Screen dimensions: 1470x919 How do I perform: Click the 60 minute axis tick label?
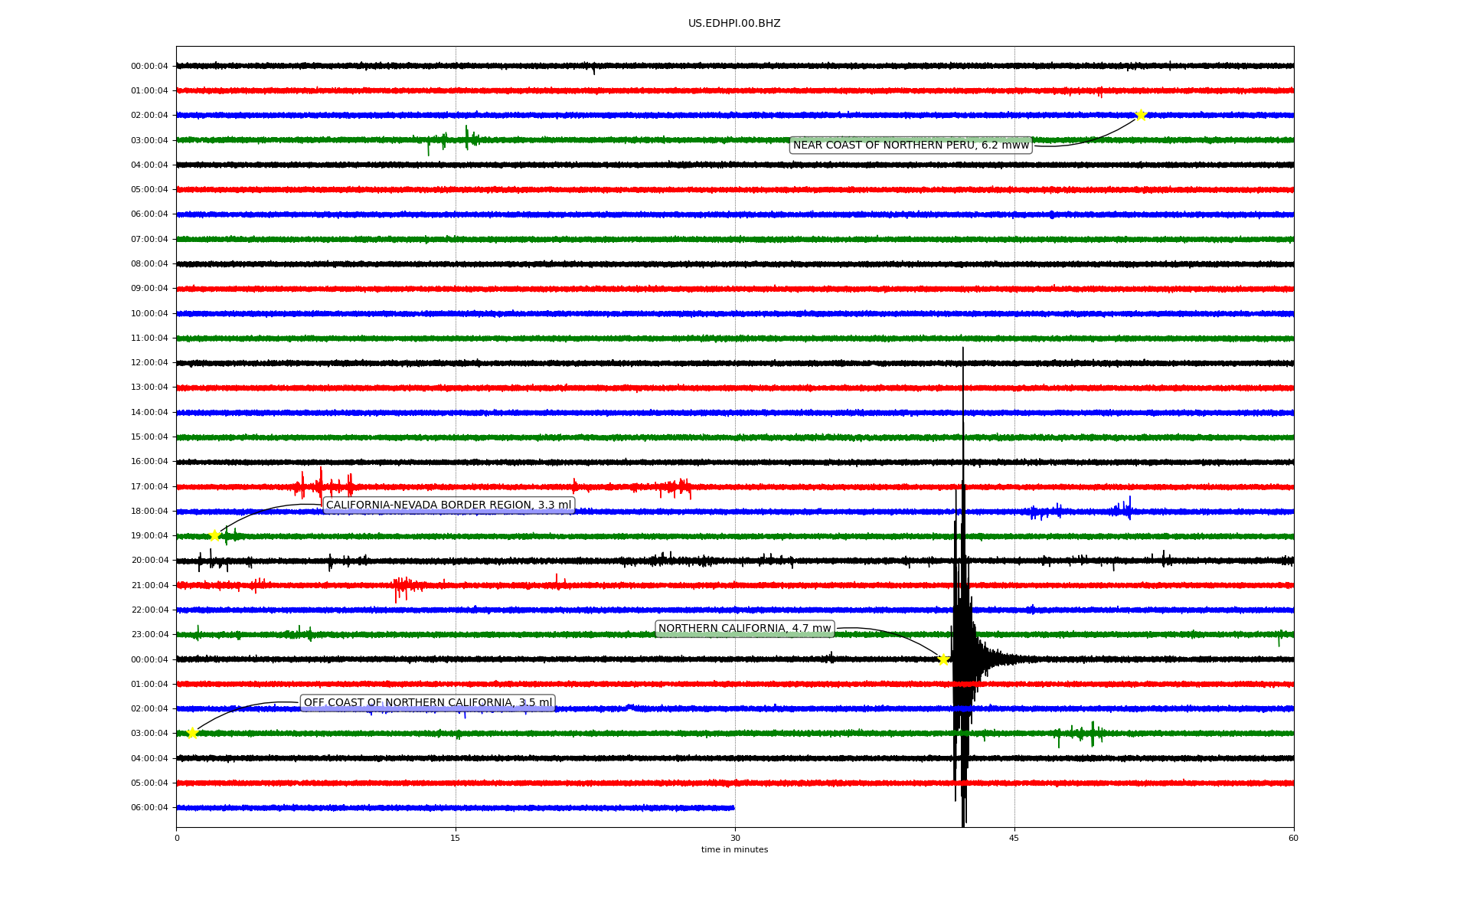tap(1292, 838)
